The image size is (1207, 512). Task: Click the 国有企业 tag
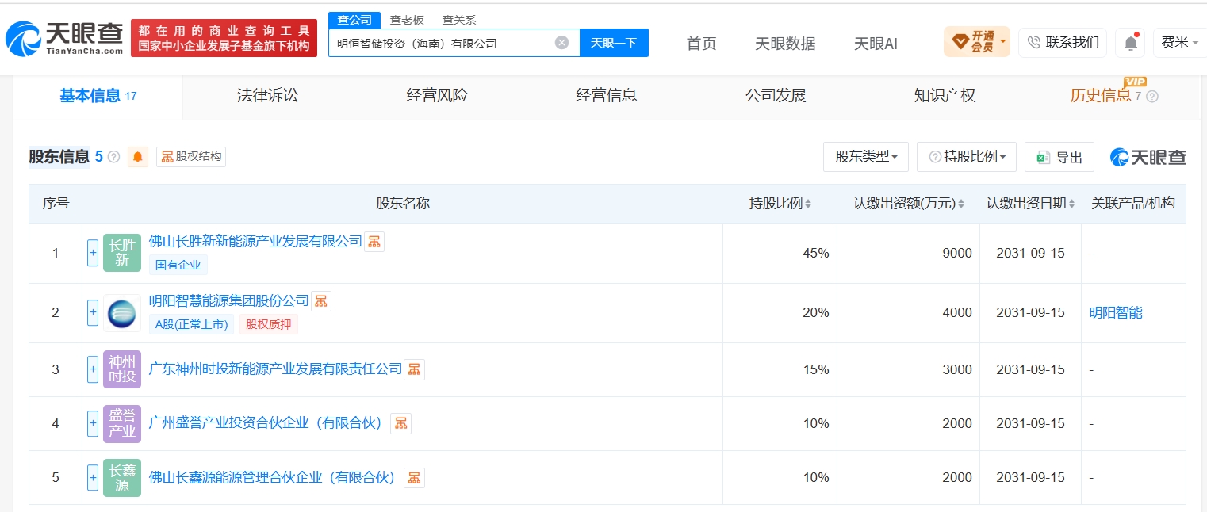[x=178, y=265]
